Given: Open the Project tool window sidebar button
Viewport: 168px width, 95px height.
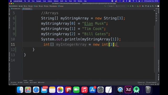Looking at the screenshot, I should [x=9, y=11].
